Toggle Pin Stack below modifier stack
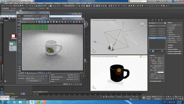The height and width of the screenshot is (104, 184). 150,51
